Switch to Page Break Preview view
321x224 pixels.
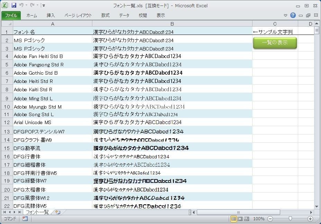(246, 219)
